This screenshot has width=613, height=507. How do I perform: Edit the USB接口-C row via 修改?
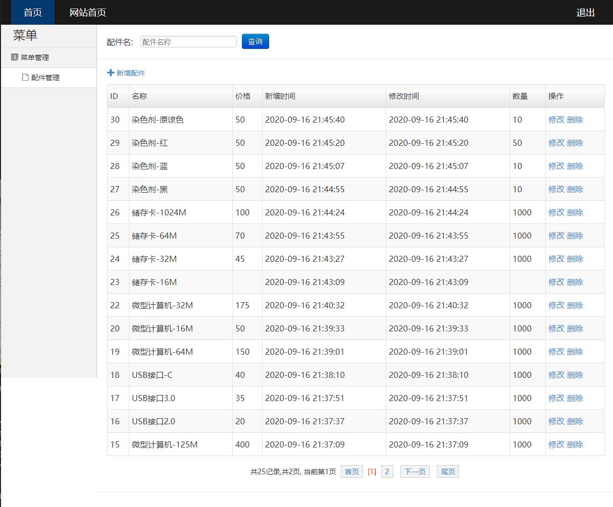[x=556, y=375]
